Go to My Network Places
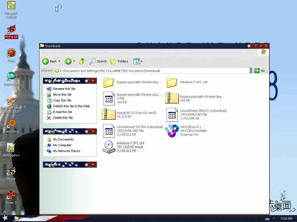The height and width of the screenshot is (222, 297). click(x=64, y=151)
